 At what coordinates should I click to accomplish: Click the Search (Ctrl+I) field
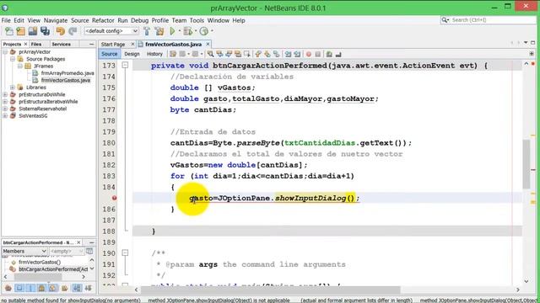(489, 20)
